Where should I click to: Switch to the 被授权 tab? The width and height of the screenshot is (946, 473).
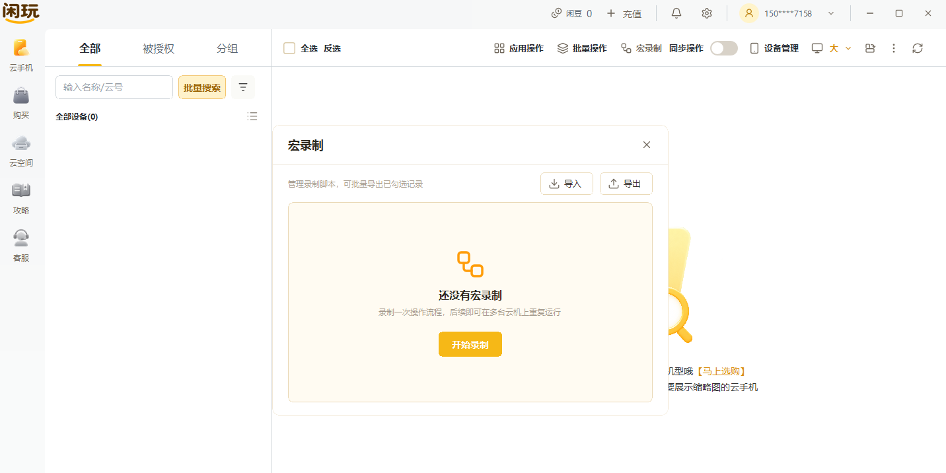159,48
